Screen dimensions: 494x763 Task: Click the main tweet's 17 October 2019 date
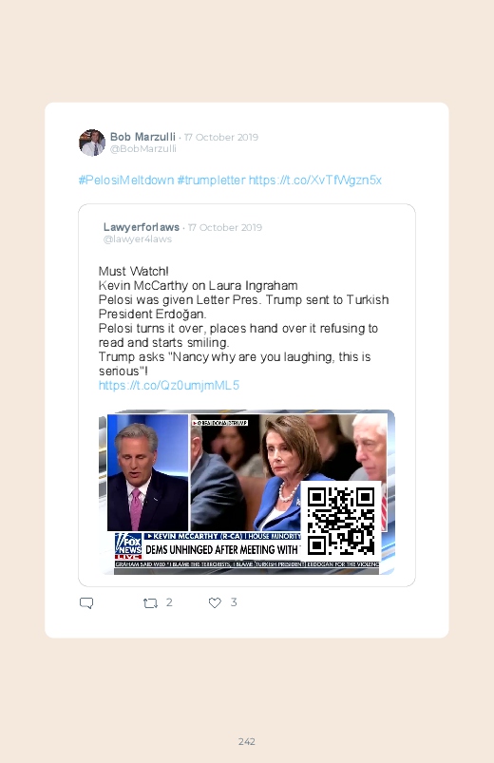click(221, 137)
